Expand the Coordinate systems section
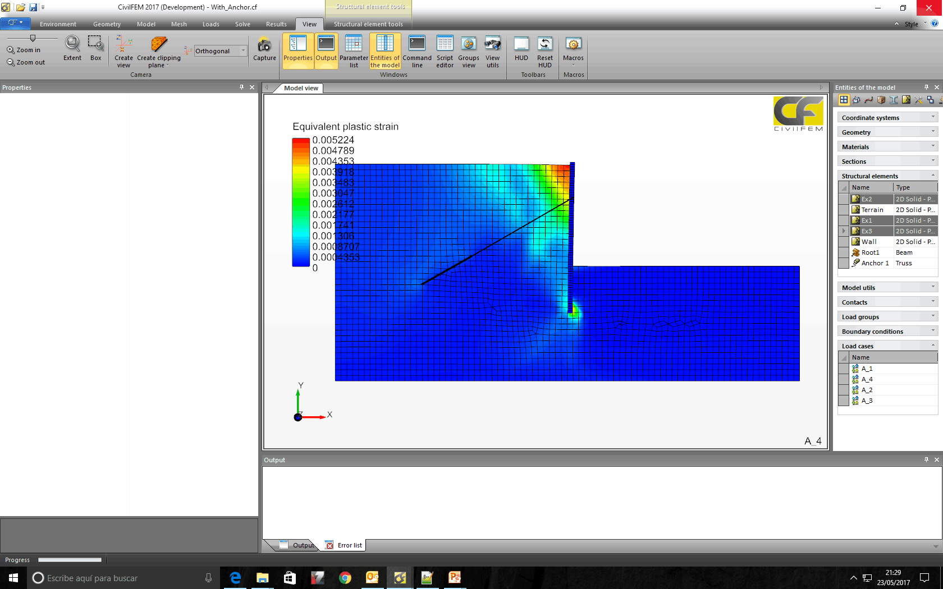Viewport: 943px width, 589px height. (x=887, y=118)
